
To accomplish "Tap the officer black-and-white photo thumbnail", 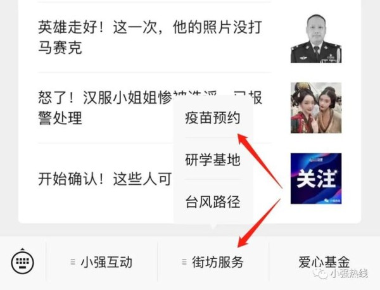I will coord(316,37).
